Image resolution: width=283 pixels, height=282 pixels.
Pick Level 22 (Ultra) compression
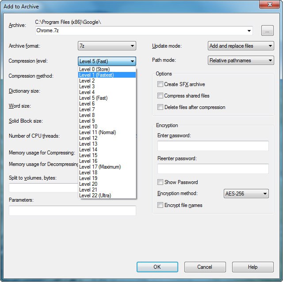pyautogui.click(x=107, y=196)
